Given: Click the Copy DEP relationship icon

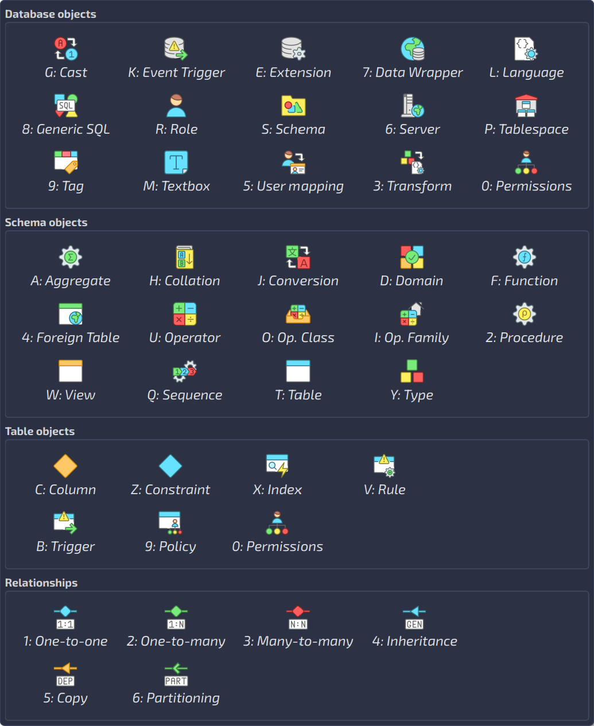Looking at the screenshot, I should (65, 674).
